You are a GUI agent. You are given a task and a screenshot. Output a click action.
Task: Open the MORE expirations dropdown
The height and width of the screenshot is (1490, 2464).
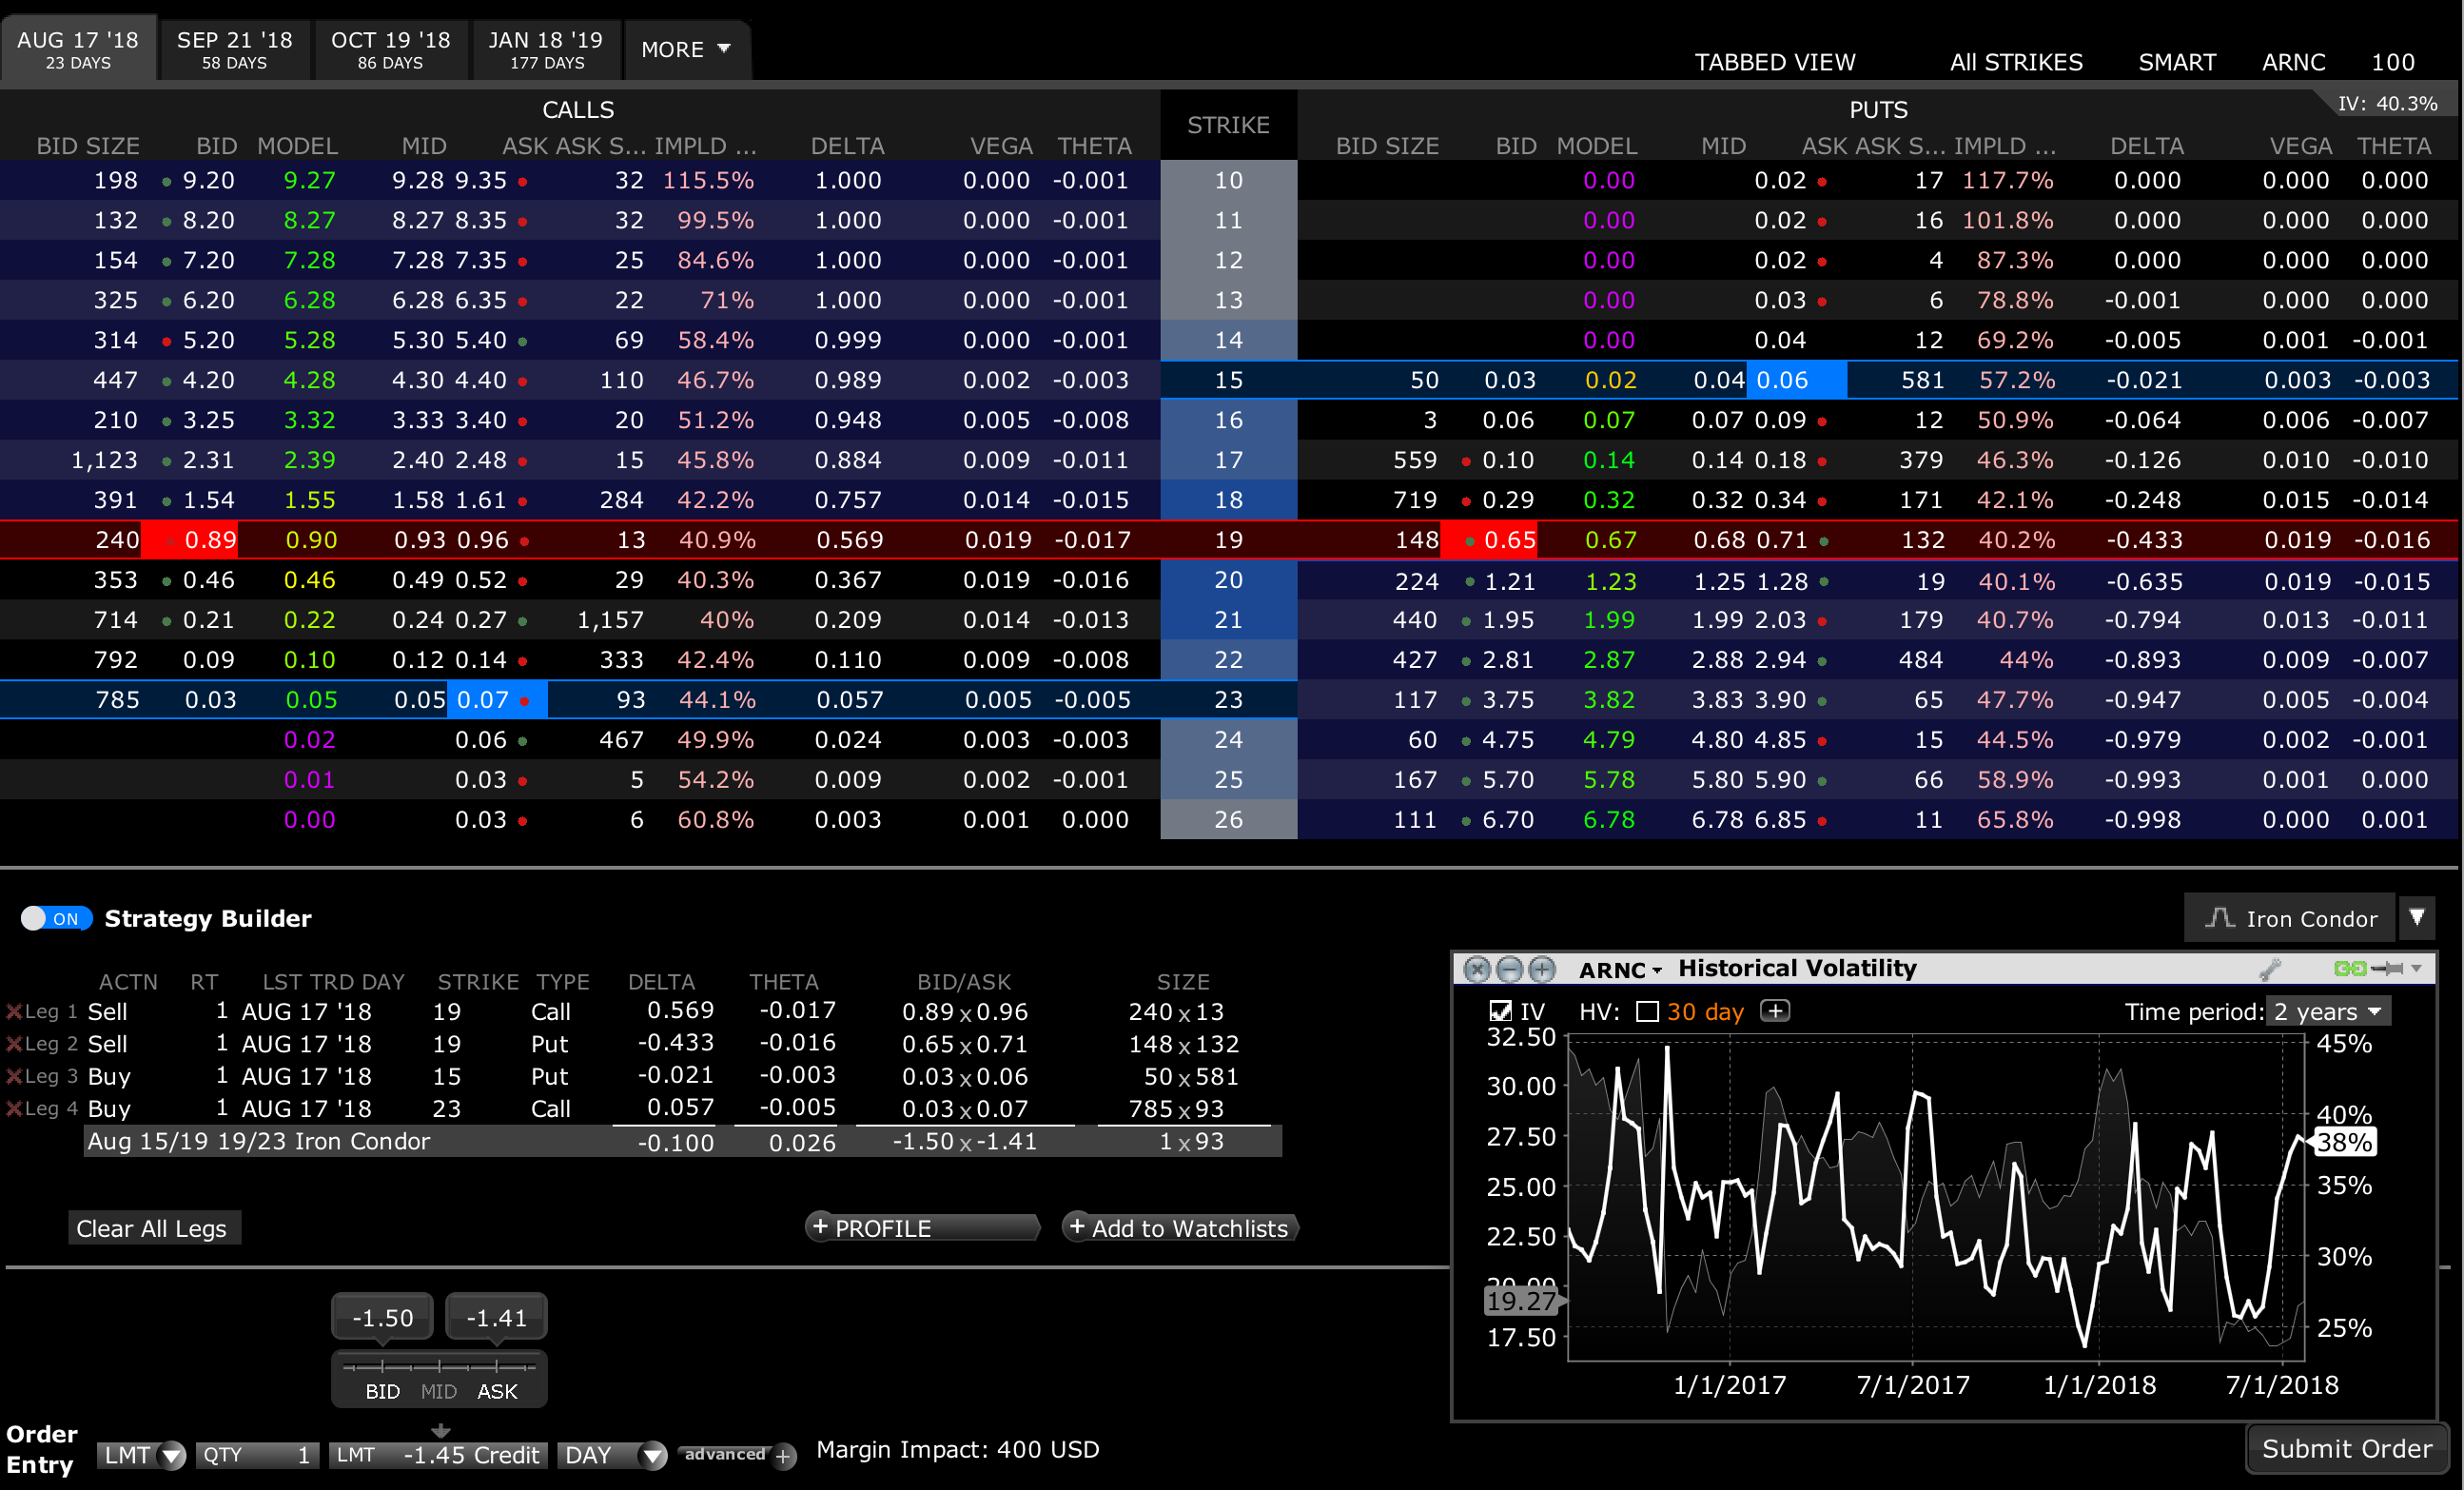click(x=687, y=49)
